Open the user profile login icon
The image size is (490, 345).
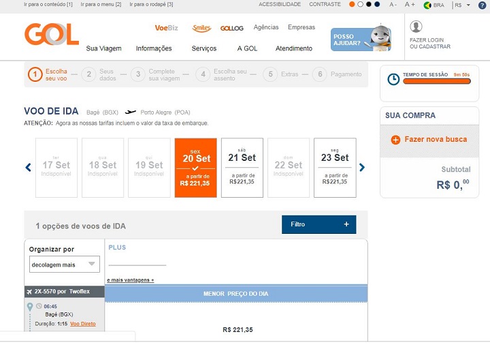[x=416, y=27]
